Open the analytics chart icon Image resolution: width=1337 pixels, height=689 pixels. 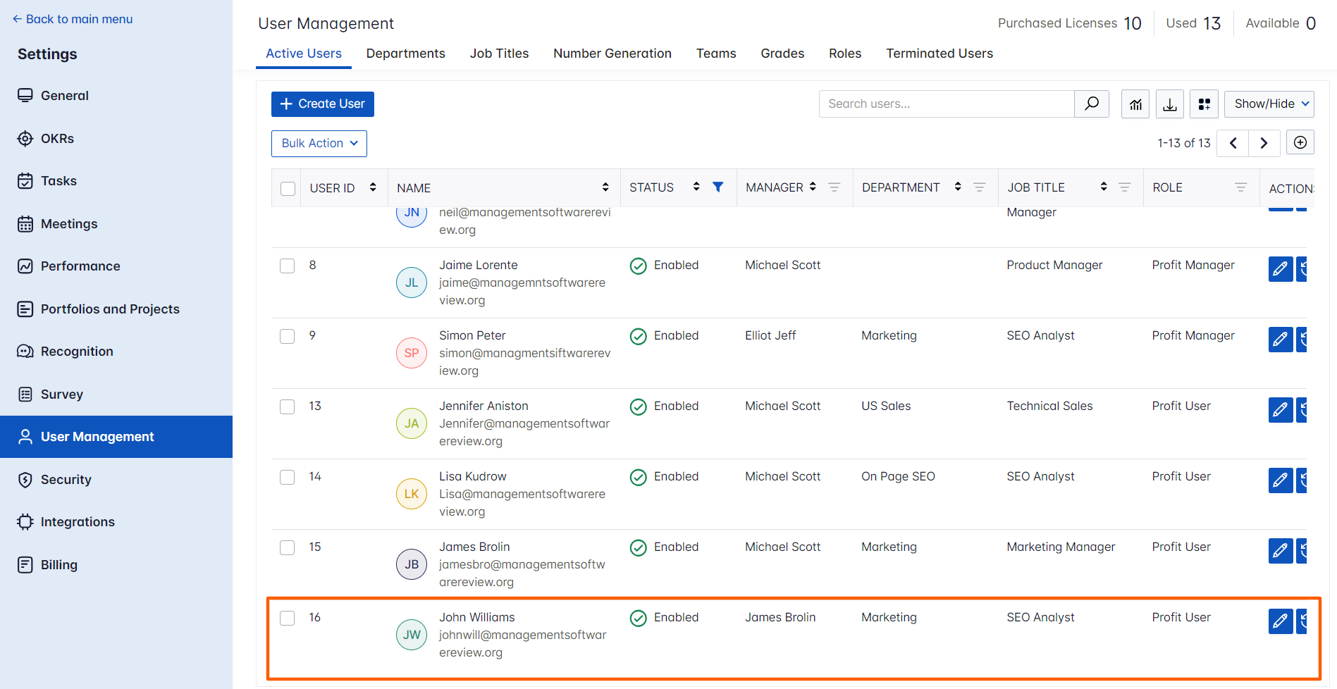click(1135, 104)
